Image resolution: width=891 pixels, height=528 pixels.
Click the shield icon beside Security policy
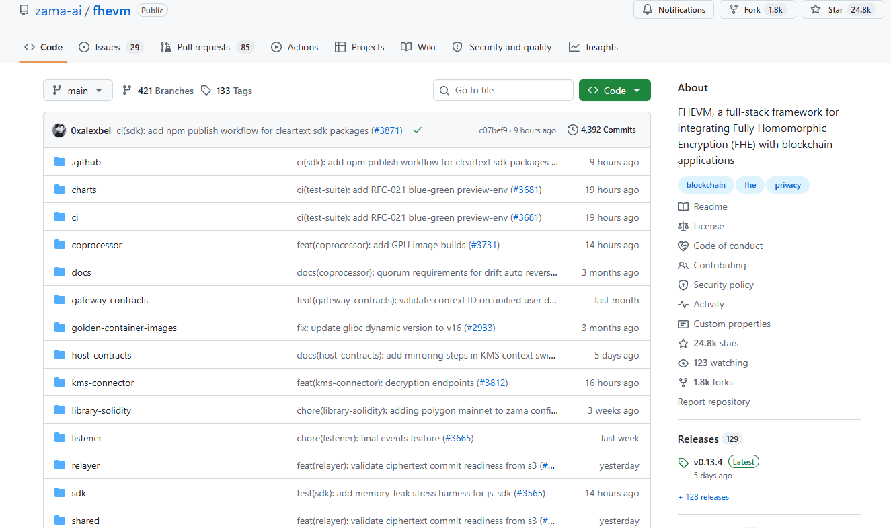coord(683,285)
